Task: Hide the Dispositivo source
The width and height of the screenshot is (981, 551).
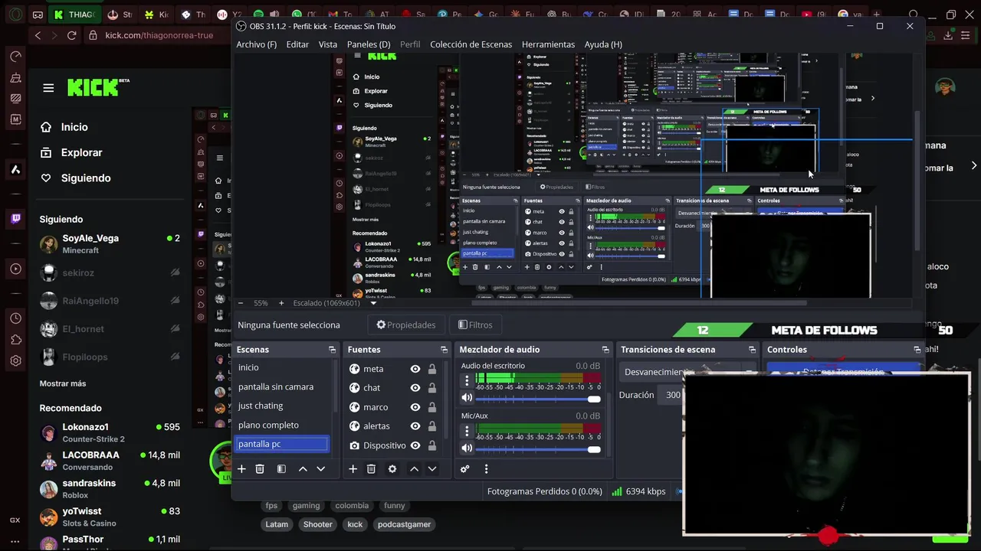Action: [x=415, y=445]
